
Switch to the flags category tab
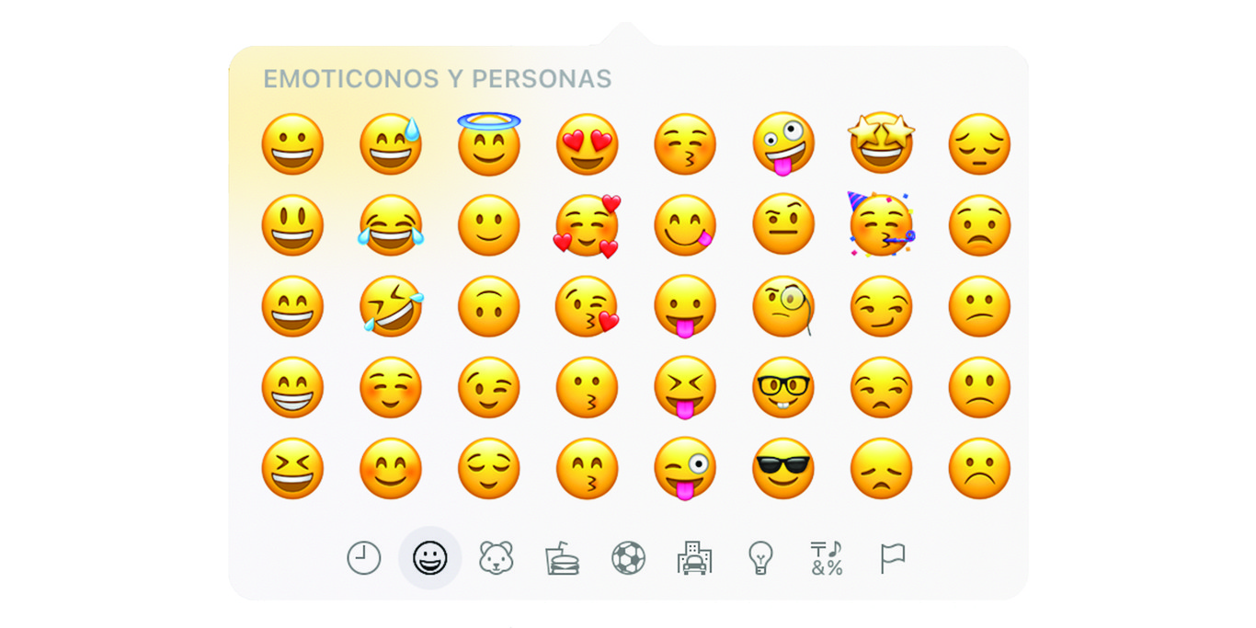coord(893,558)
